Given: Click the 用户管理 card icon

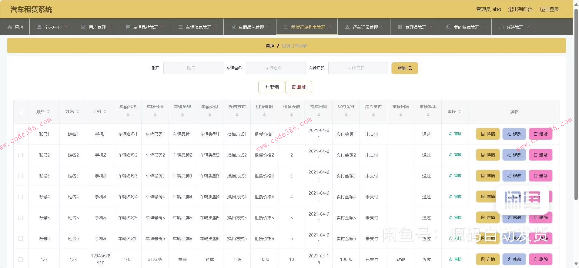Looking at the screenshot, I should pos(84,27).
